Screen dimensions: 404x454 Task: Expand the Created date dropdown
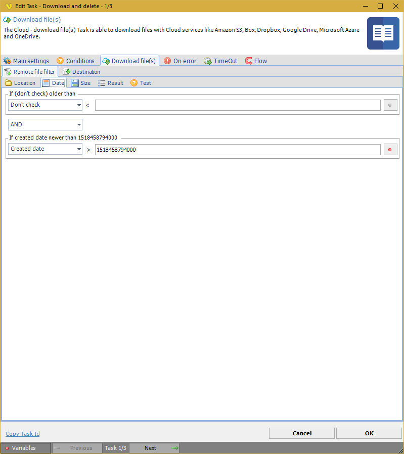coord(45,149)
